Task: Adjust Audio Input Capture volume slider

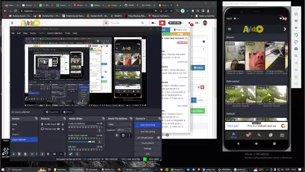Action: tap(80, 142)
